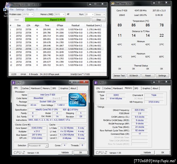The height and width of the screenshot is (164, 177).
Task: Select result row 12 with 54.1671 GFlops
Action: click(x=56, y=65)
